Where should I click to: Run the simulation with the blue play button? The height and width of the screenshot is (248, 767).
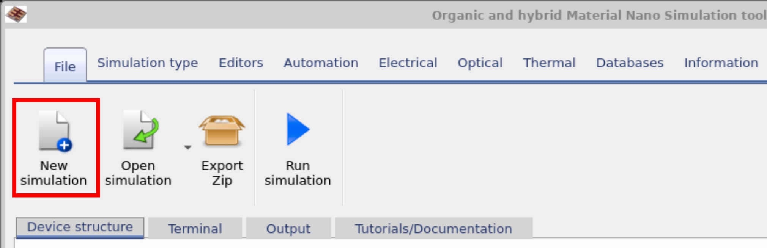coord(298,129)
